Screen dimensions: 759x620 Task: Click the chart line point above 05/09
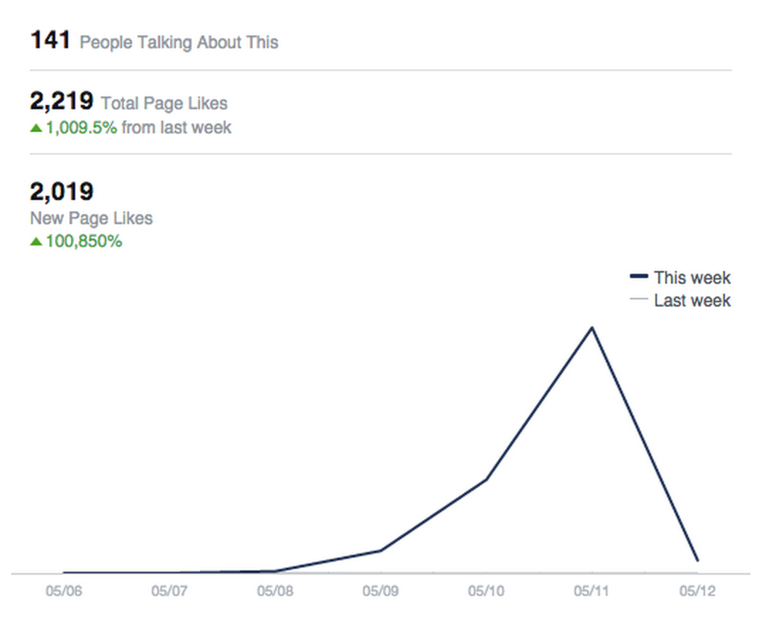point(380,550)
